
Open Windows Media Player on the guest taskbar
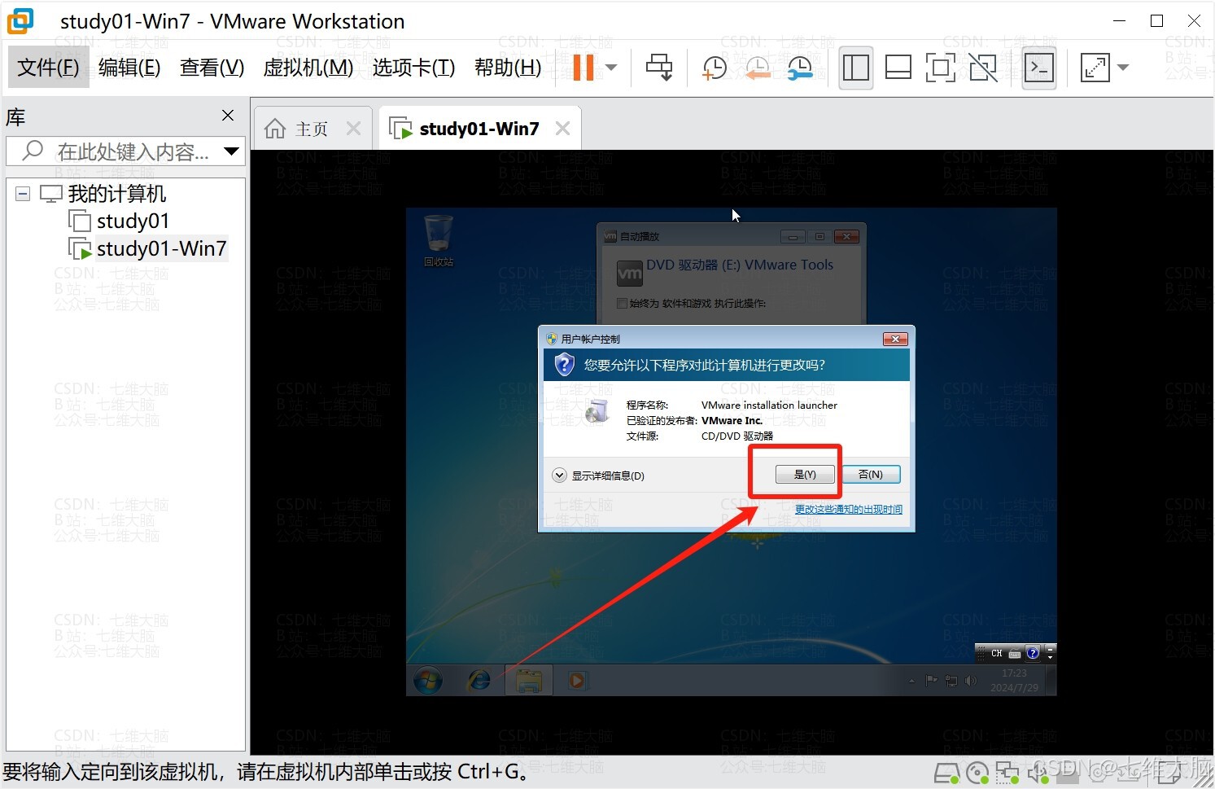[577, 680]
